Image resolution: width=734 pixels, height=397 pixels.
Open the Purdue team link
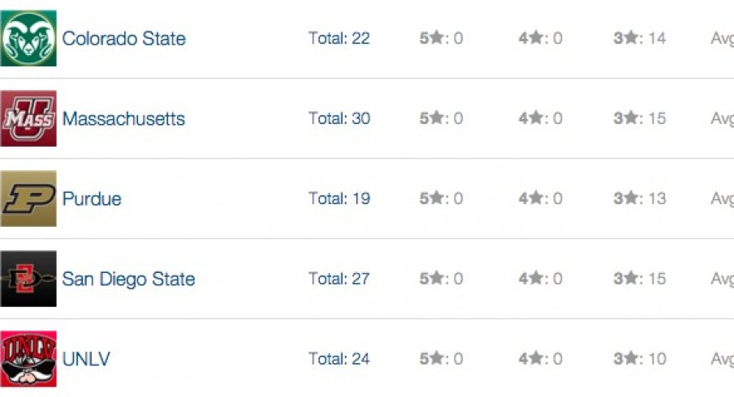[x=92, y=198]
